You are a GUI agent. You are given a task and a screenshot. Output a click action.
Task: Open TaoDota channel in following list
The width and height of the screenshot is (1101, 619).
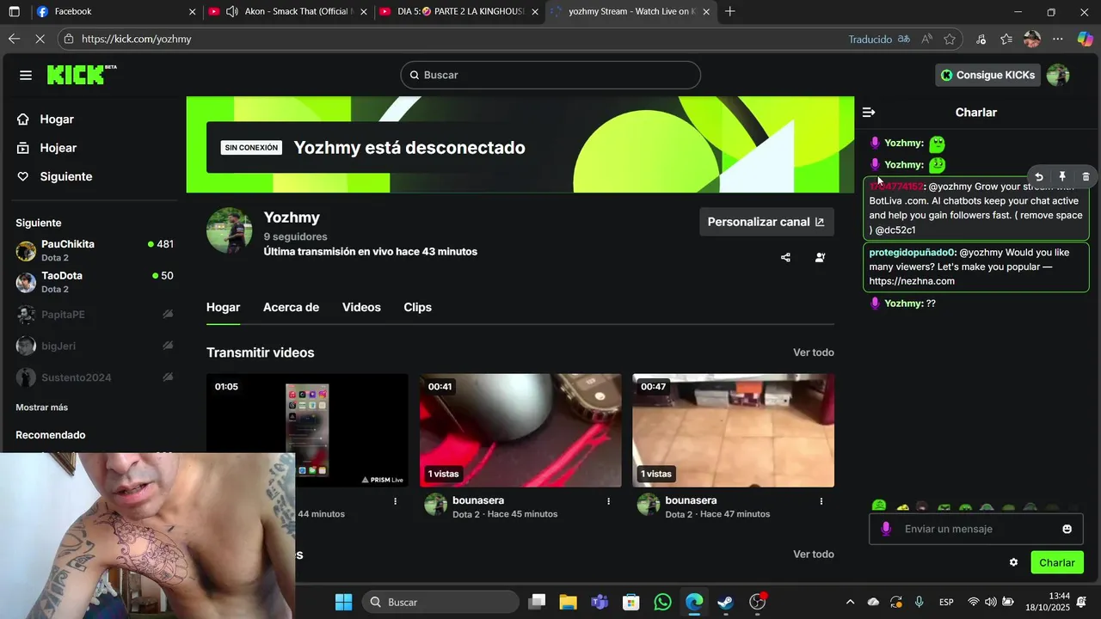point(95,282)
